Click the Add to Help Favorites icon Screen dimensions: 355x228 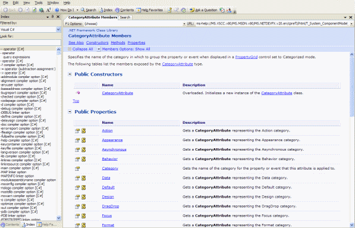[169, 10]
